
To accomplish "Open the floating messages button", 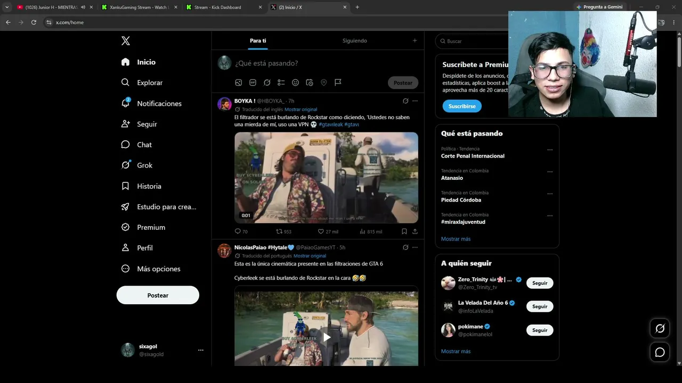I will point(660,352).
